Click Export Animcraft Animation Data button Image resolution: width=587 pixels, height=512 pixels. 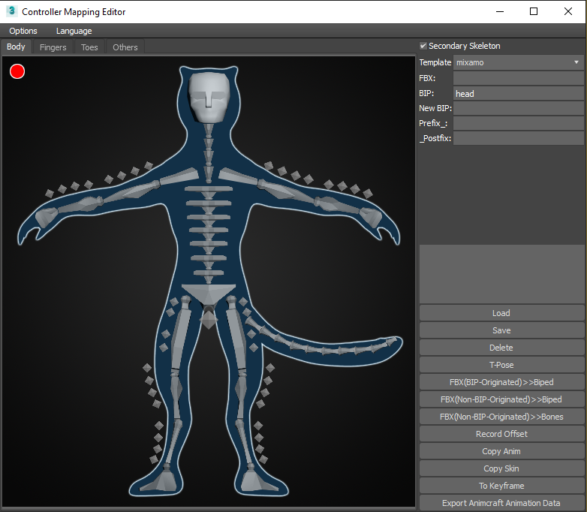tap(501, 503)
